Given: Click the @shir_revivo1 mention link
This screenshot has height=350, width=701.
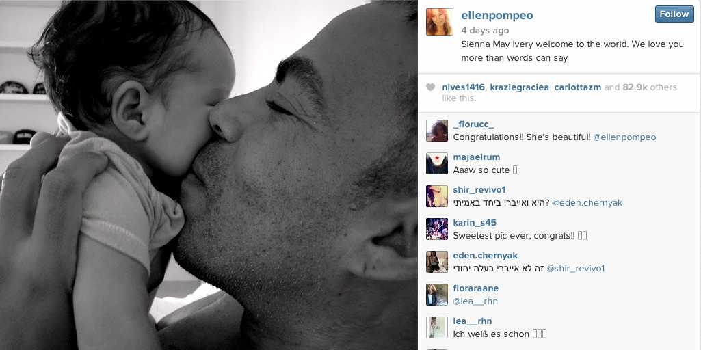Looking at the screenshot, I should click(x=576, y=269).
